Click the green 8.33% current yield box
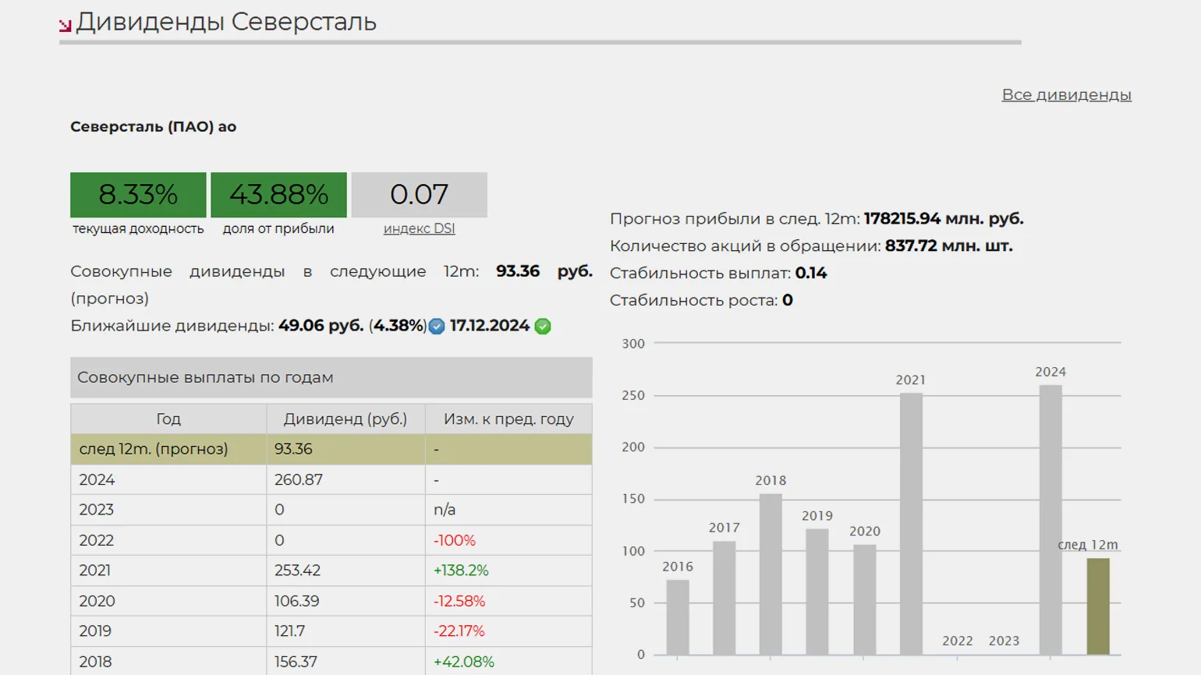Screen dimensions: 1201x675 coord(138,195)
